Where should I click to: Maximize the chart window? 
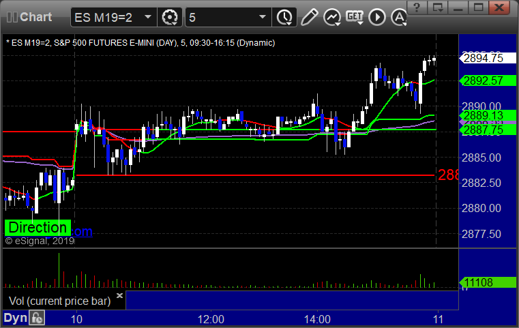478,8
